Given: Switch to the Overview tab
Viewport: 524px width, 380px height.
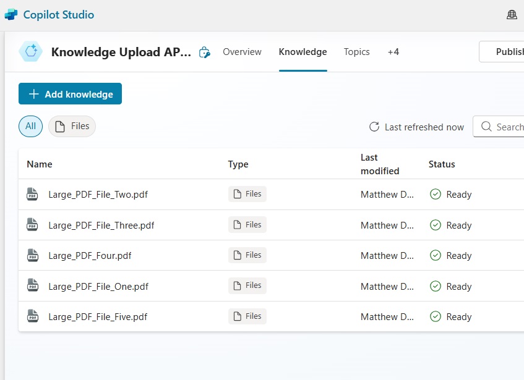Looking at the screenshot, I should click(x=242, y=52).
